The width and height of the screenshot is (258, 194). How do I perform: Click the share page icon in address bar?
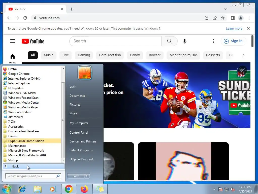(x=215, y=18)
